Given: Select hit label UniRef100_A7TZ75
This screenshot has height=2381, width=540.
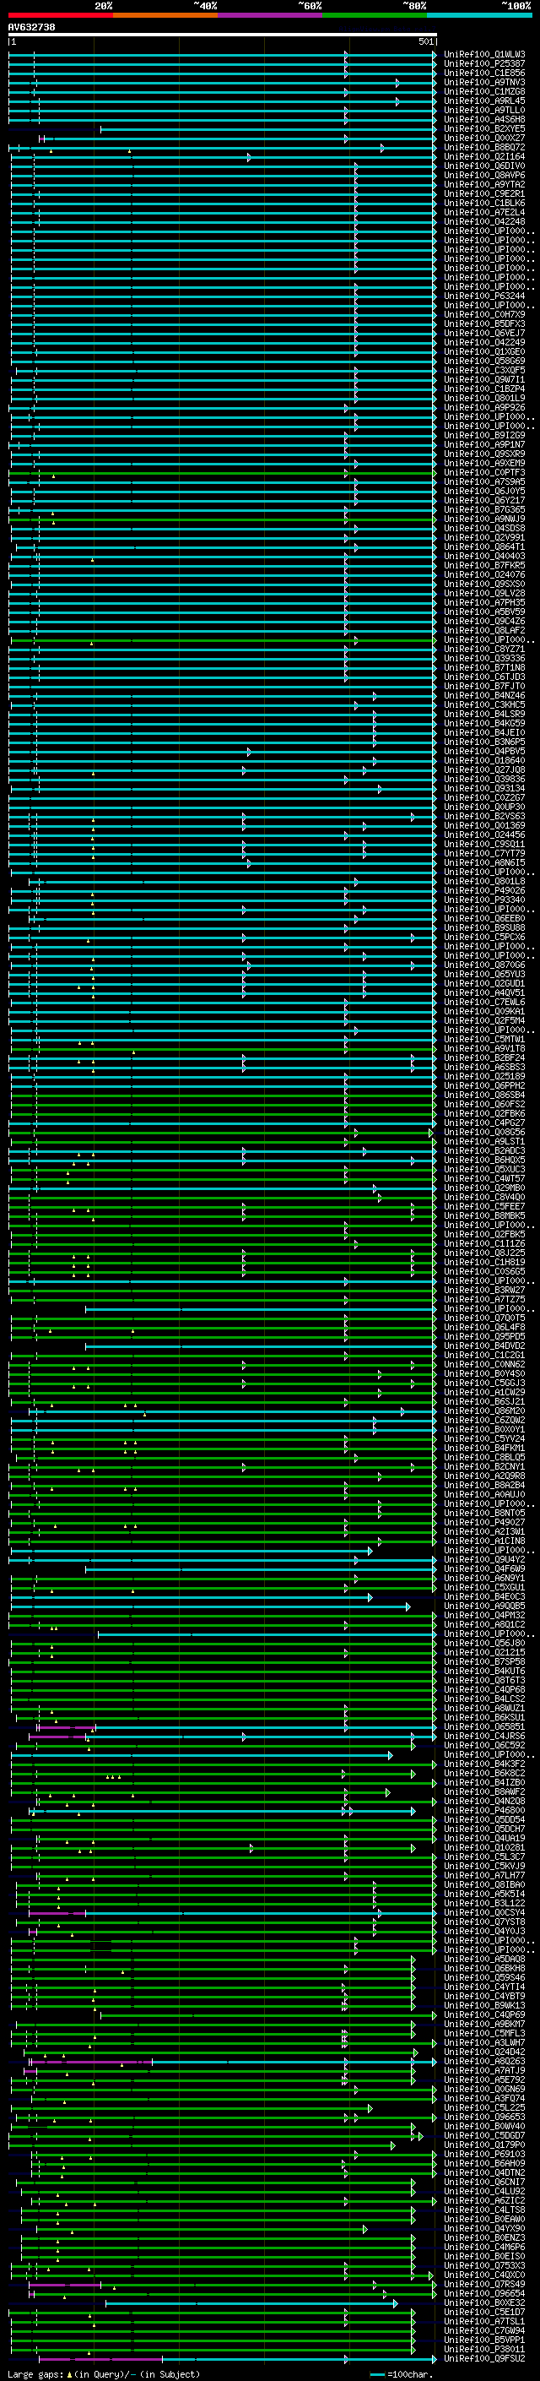Looking at the screenshot, I should point(484,1299).
